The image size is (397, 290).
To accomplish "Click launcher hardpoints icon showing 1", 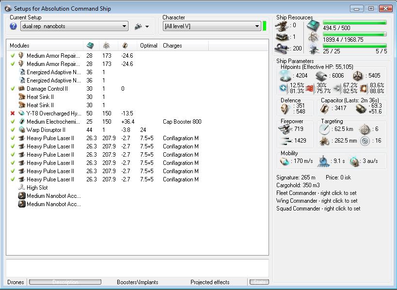I will [282, 37].
